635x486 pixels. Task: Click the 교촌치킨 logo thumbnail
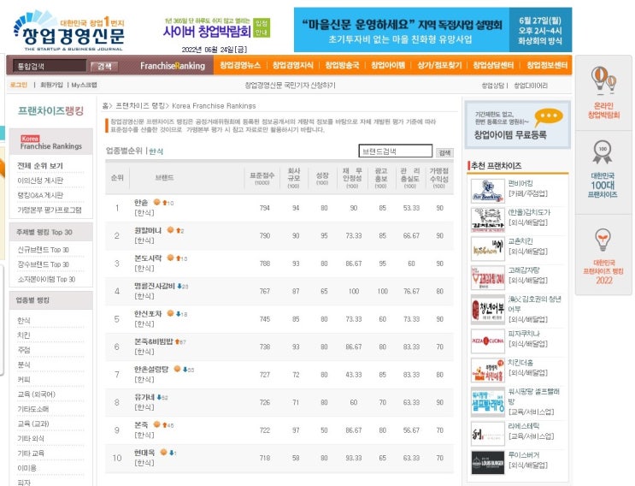coord(488,248)
